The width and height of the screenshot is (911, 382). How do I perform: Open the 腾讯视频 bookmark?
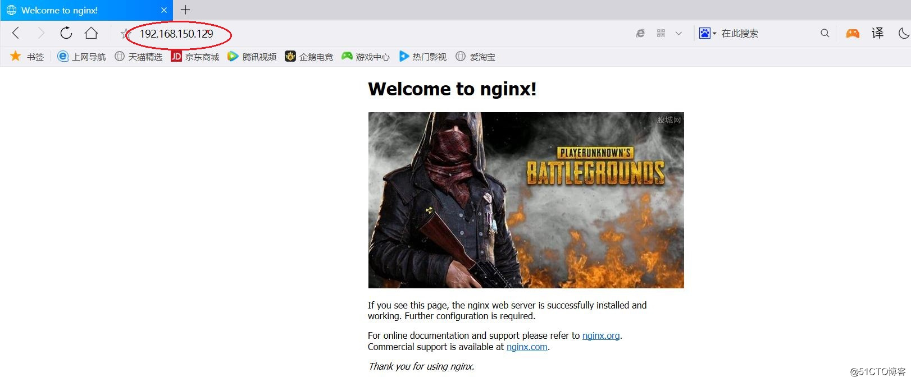(252, 57)
